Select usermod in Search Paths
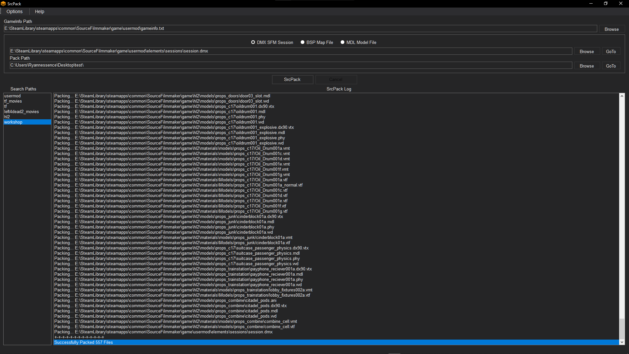 click(27, 96)
